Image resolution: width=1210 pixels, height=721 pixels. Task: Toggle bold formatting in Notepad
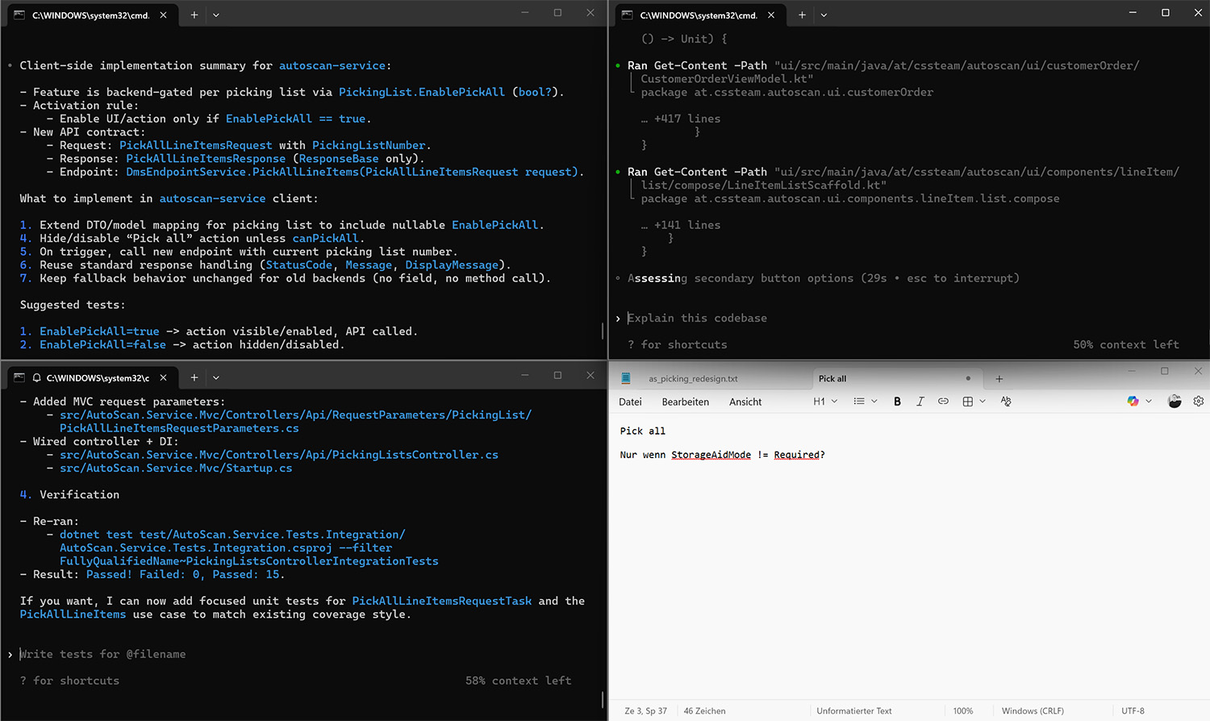pos(897,402)
